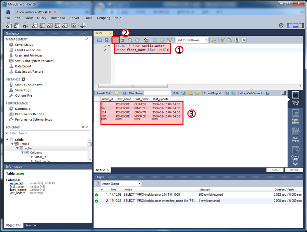Rollback the current transaction
This screenshot has height=232, width=307.
[x=162, y=40]
